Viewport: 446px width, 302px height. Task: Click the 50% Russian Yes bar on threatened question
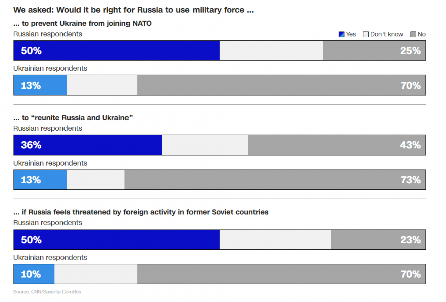tap(116, 240)
